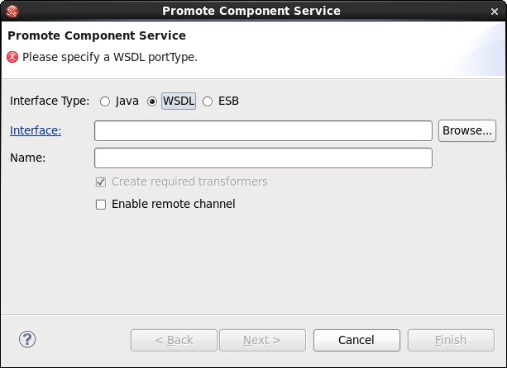
Task: Select the WSDL interface type radio button
Action: 151,101
